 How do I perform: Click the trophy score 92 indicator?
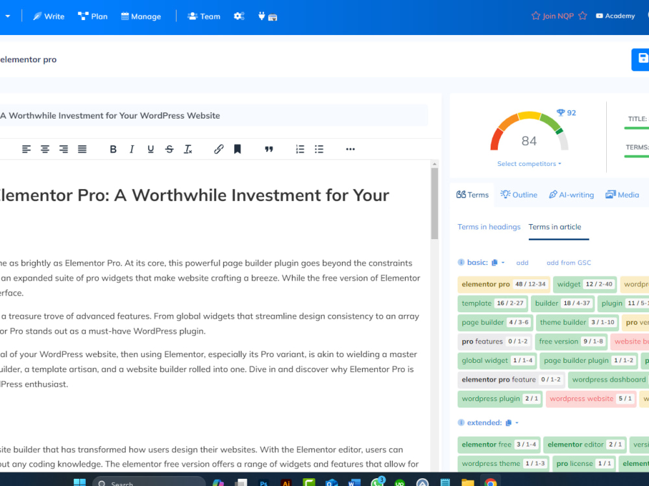click(x=566, y=113)
